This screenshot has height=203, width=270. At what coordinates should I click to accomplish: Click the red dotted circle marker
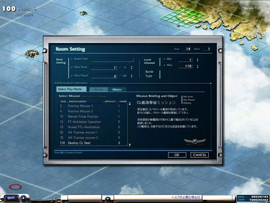(x=15, y=187)
